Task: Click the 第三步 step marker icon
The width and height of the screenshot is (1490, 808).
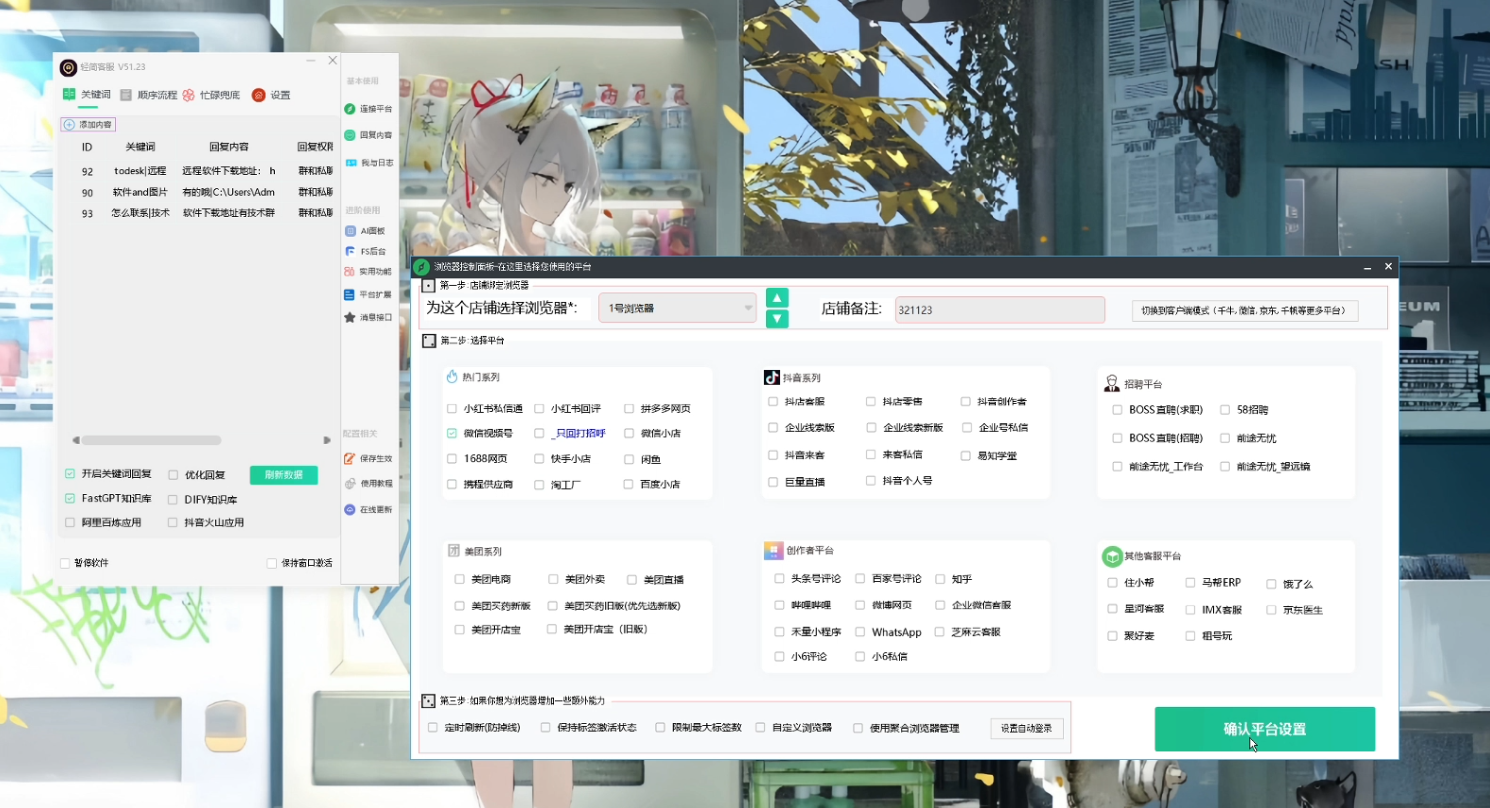Action: [x=428, y=701]
